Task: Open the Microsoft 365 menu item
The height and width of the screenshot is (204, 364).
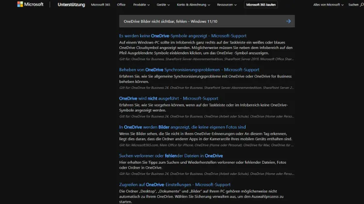Action: 100,5
